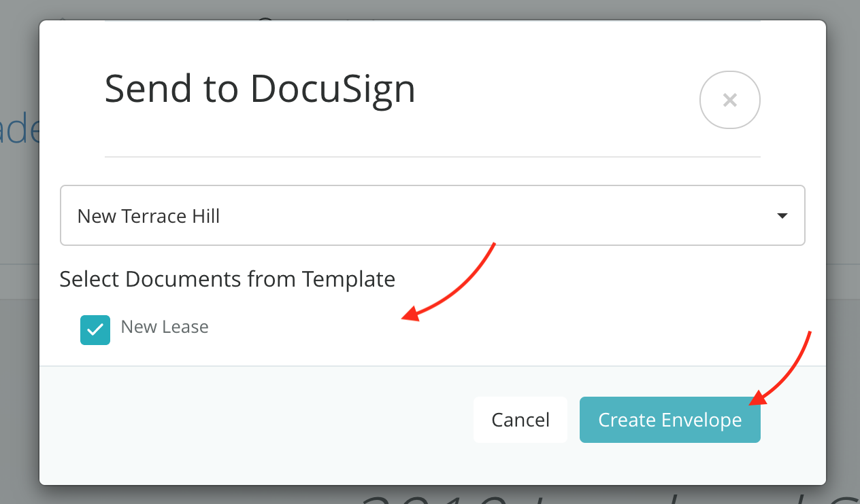Click the Cancel button

[x=520, y=420]
